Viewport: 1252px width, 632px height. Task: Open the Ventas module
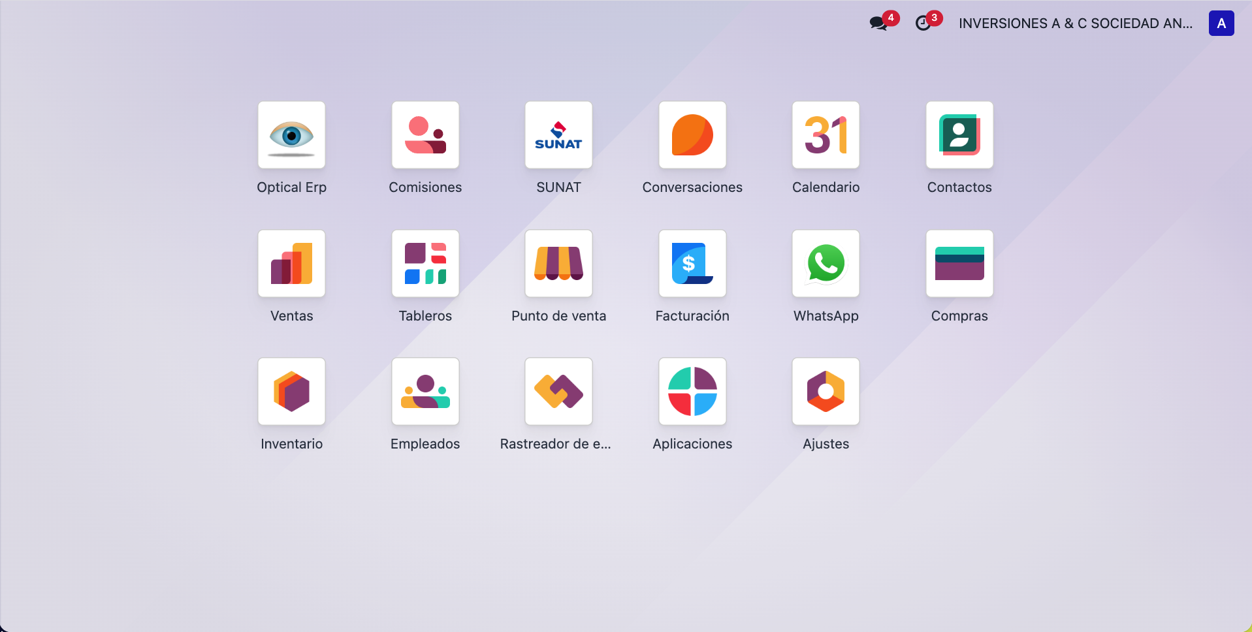[291, 264]
